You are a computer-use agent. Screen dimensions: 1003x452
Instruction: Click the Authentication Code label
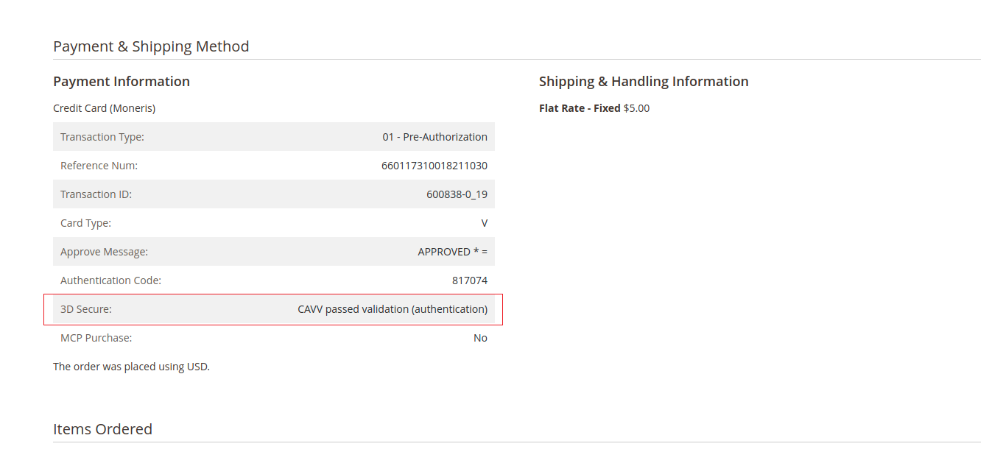point(110,280)
